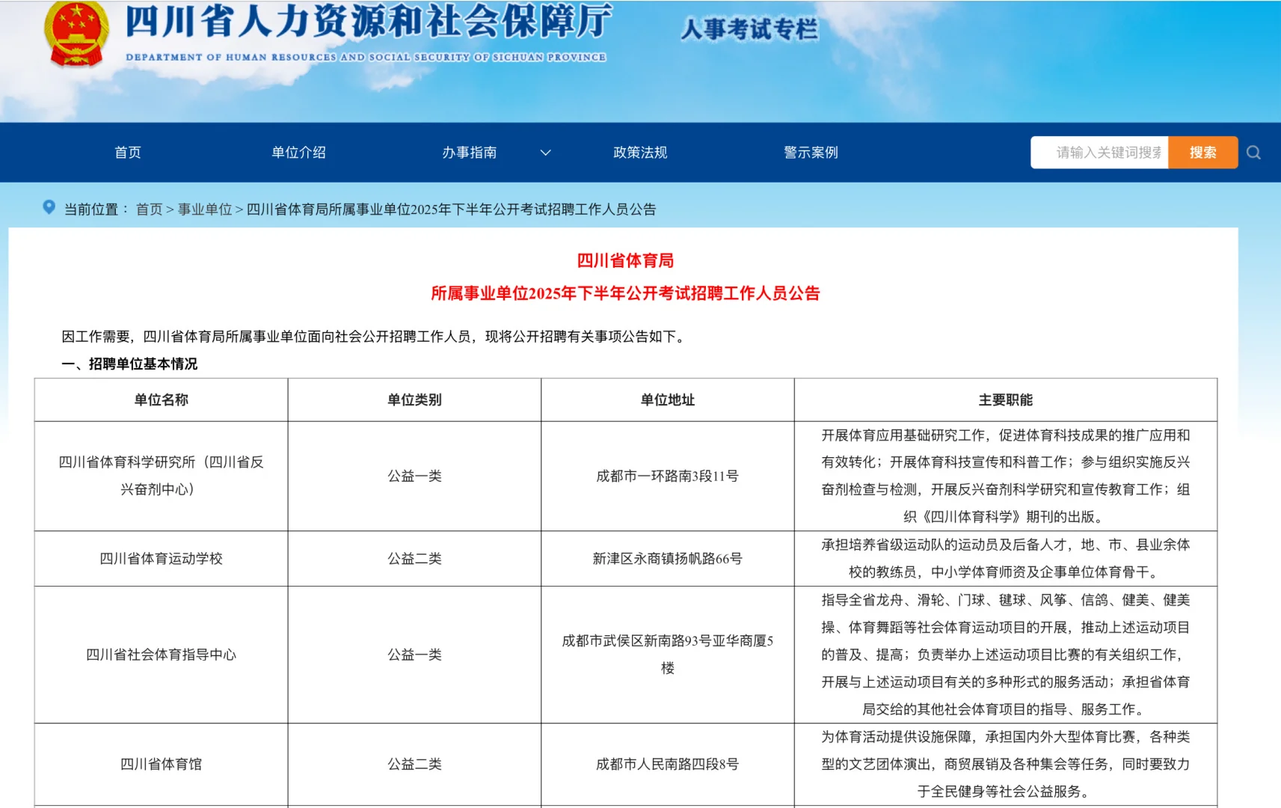Click the 成都市人民南路四段8号 address cell
1281x808 pixels.
667,764
